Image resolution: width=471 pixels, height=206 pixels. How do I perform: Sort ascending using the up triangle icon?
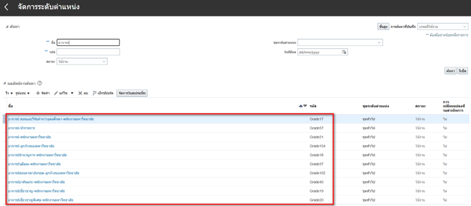click(301, 106)
